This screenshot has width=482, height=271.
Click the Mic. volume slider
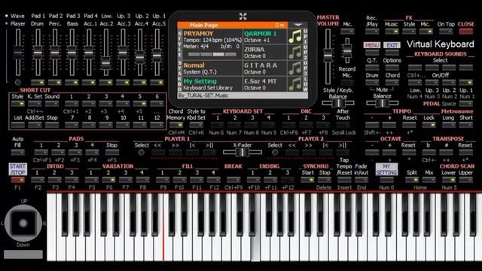[x=347, y=50]
